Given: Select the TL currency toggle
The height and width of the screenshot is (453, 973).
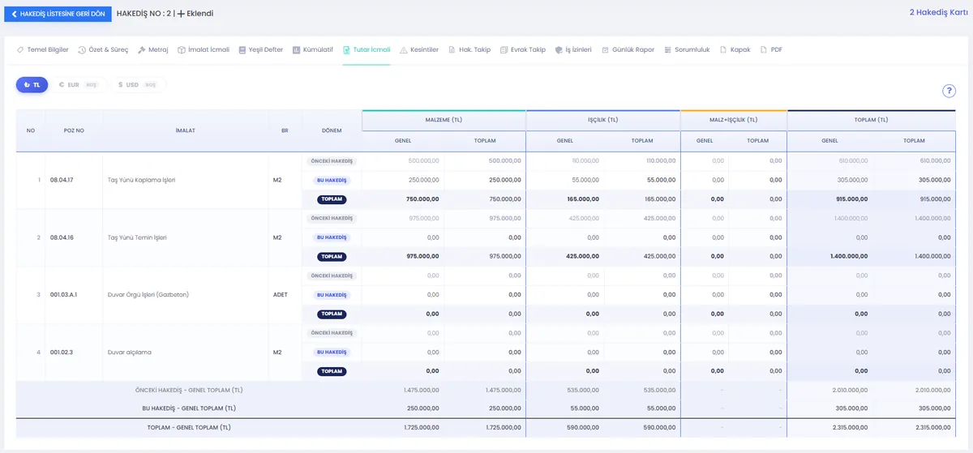Looking at the screenshot, I should tap(32, 84).
